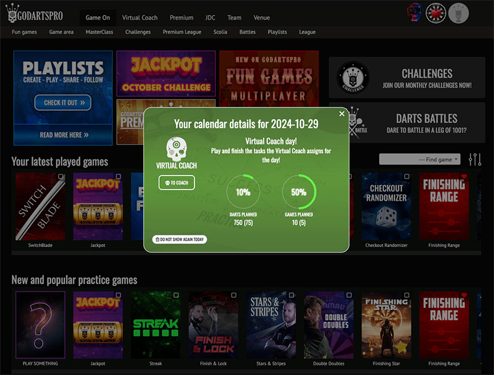This screenshot has width=494, height=375.
Task: Tick checkbox on latest played Jackpot card
Action: tap(119, 177)
